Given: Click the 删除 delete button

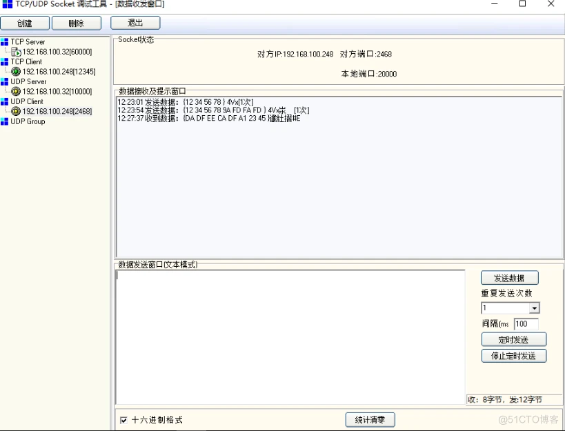Looking at the screenshot, I should coord(76,23).
